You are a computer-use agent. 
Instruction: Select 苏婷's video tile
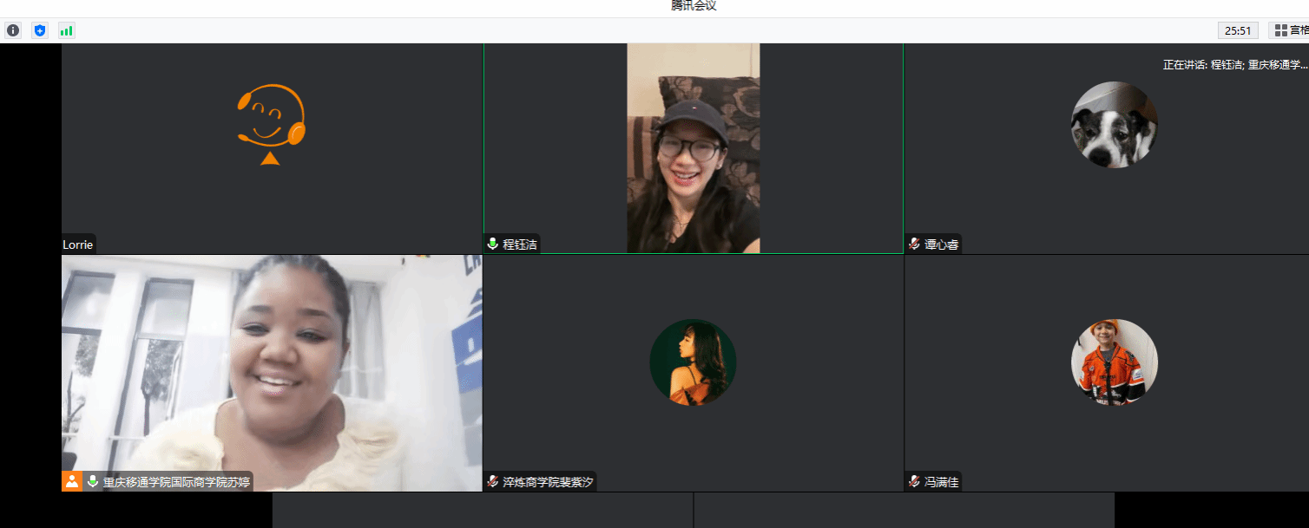[271, 364]
